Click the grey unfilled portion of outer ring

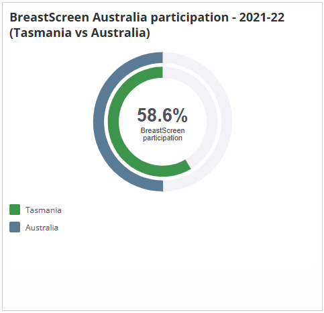coord(226,122)
